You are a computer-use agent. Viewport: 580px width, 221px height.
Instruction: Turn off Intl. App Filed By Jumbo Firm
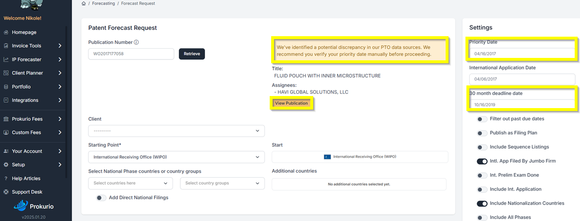point(482,161)
